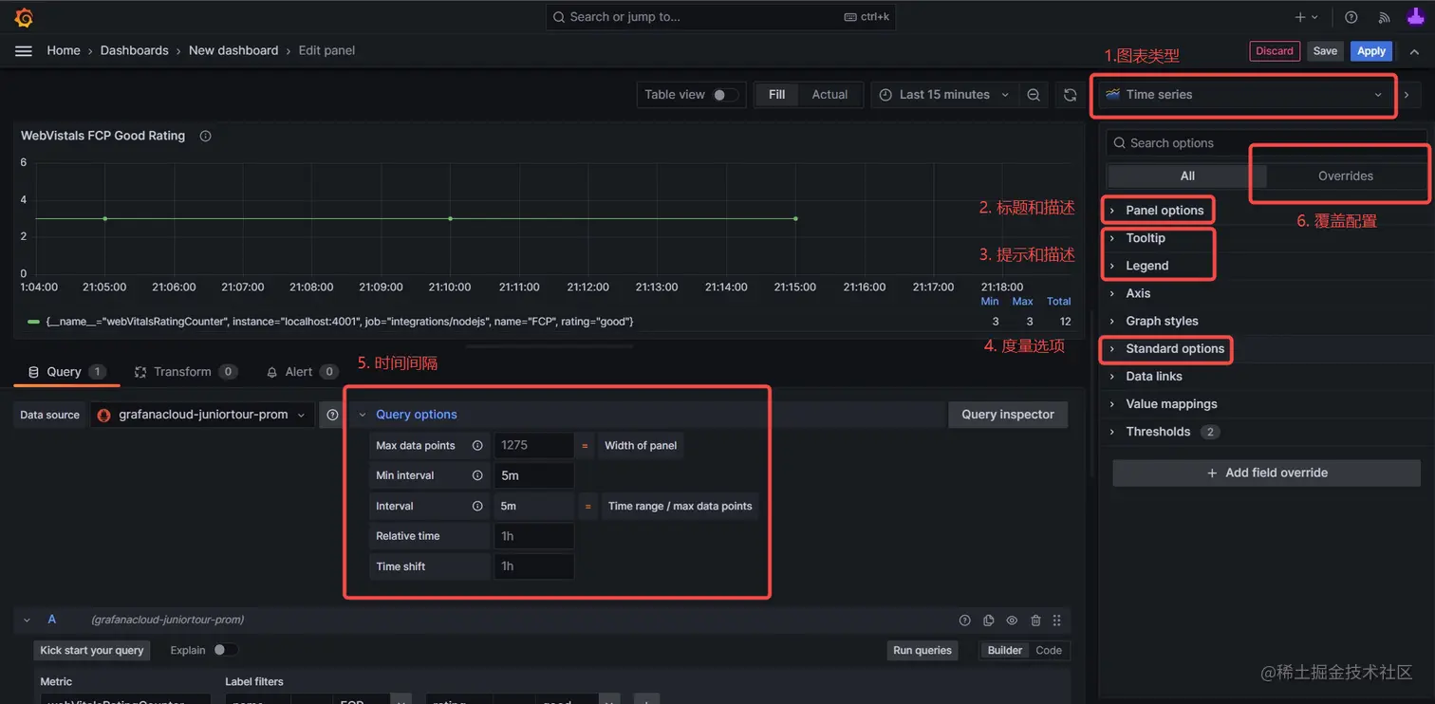The image size is (1435, 704).
Task: Click the Discard button
Action: point(1274,51)
